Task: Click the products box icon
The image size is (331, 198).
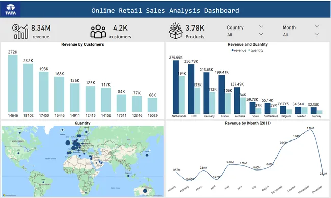Action: [x=175, y=31]
